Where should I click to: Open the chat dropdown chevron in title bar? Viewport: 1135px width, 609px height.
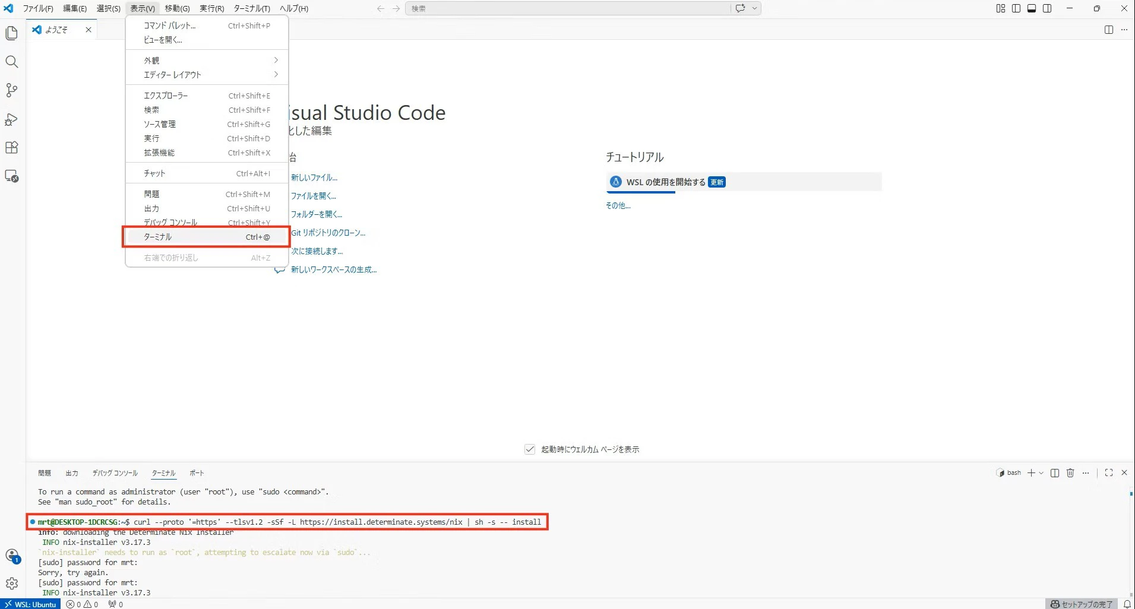coord(754,8)
